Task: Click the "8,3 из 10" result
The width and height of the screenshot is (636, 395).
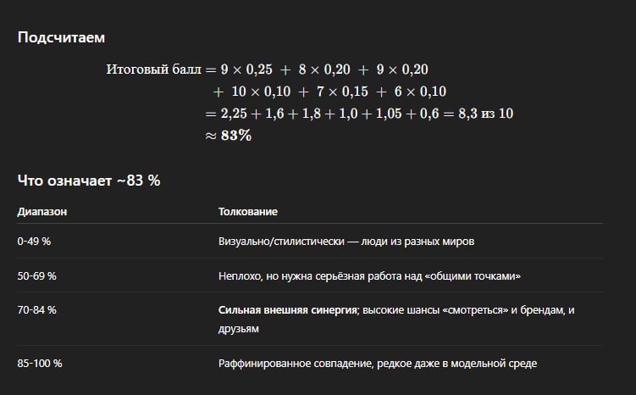Action: coord(486,114)
